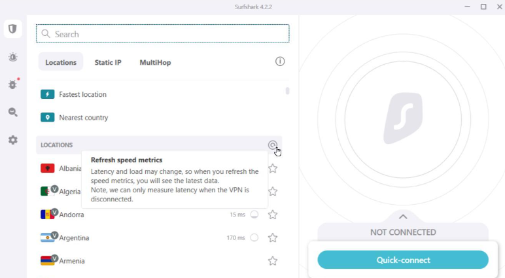Focus the Search input field

tap(163, 34)
